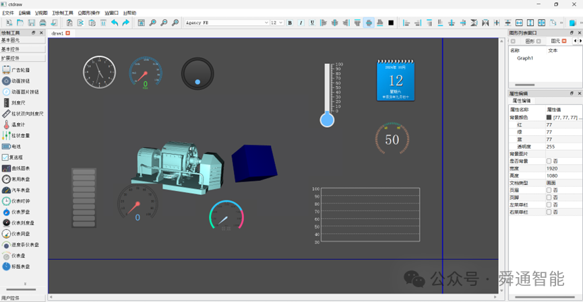Screen dimensions: 583x302
Task: Click the 宽度 value 1920
Action: (552, 168)
